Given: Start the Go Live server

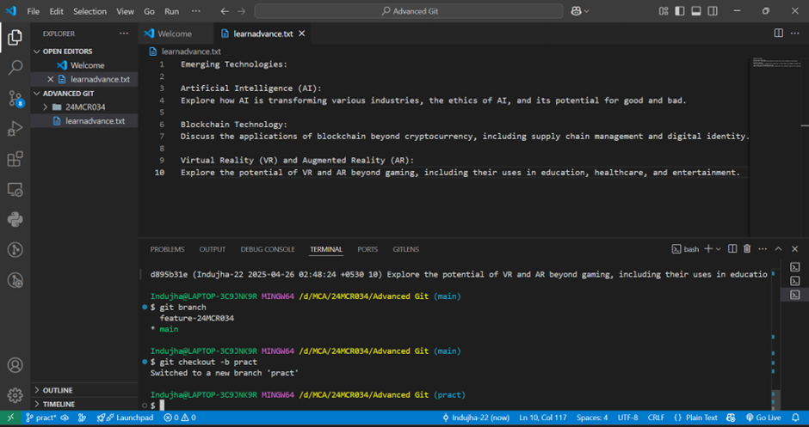Looking at the screenshot, I should [764, 418].
